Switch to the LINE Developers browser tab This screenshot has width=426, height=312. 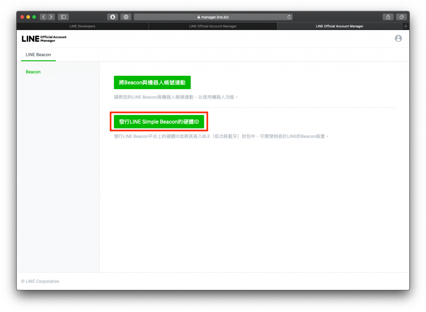[x=82, y=26]
